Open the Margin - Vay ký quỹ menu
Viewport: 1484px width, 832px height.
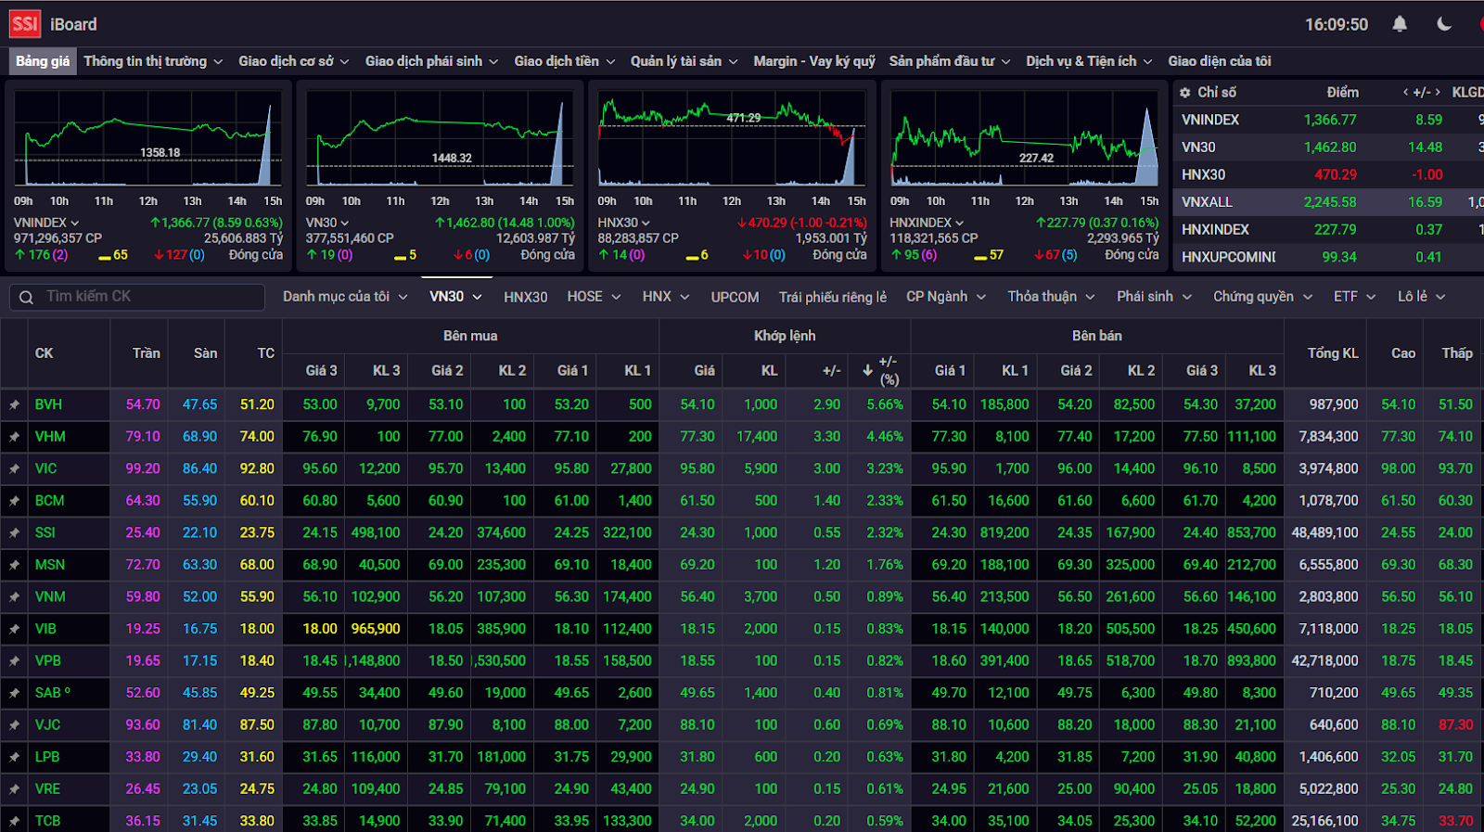(x=814, y=61)
